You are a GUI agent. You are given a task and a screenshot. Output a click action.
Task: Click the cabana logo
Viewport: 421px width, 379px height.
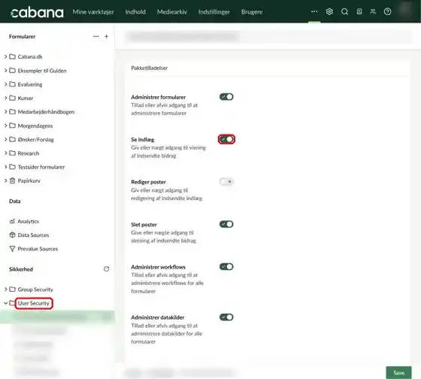[x=37, y=12]
